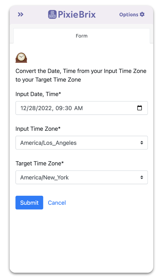Click the Cancel link
The image size is (163, 280).
[57, 203]
